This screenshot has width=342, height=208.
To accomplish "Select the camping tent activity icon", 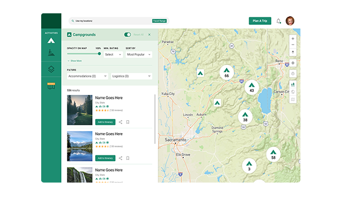I will click(x=51, y=40).
